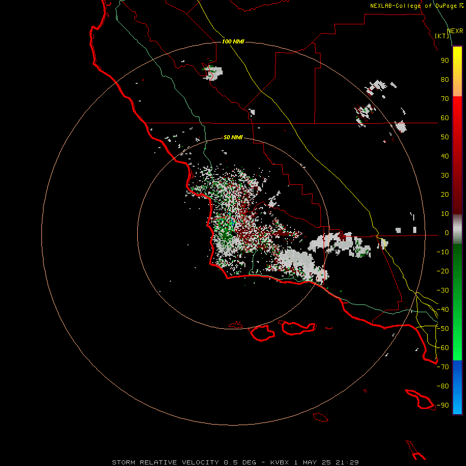The width and height of the screenshot is (466, 466).
Task: Click the -80 value on velocity scale
Action: [443, 386]
